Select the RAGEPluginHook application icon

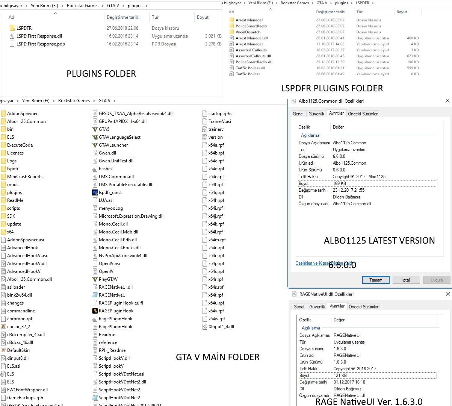95,311
